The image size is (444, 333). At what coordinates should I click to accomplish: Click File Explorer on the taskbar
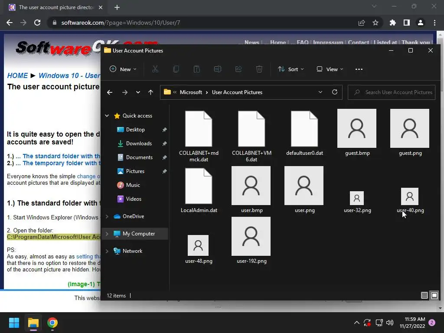[x=33, y=323]
